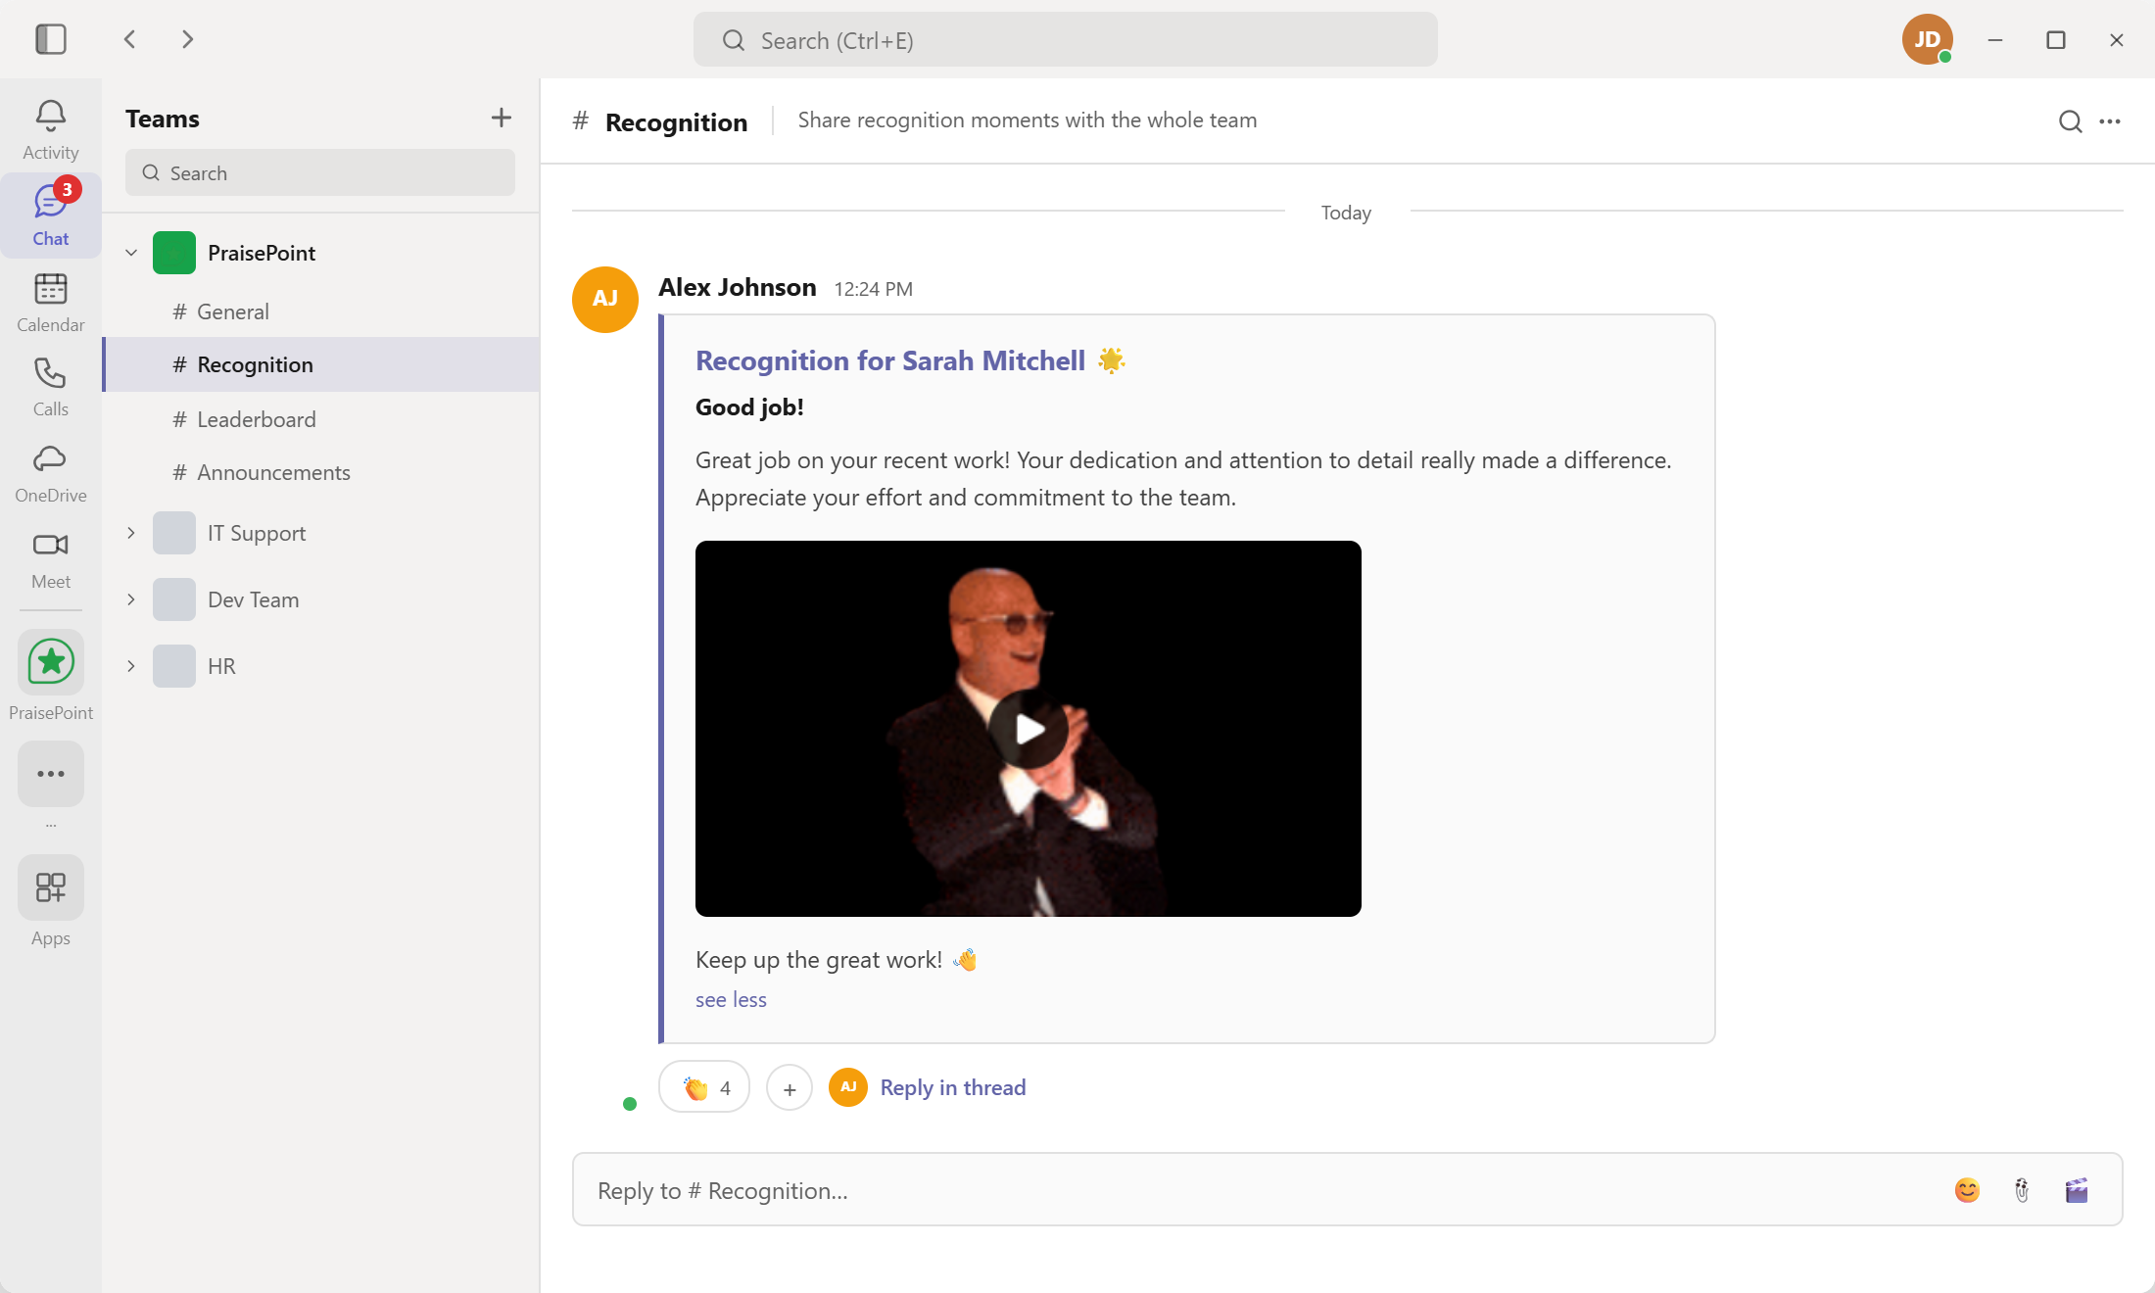2155x1293 pixels.
Task: Click the HR team name
Action: click(x=221, y=666)
